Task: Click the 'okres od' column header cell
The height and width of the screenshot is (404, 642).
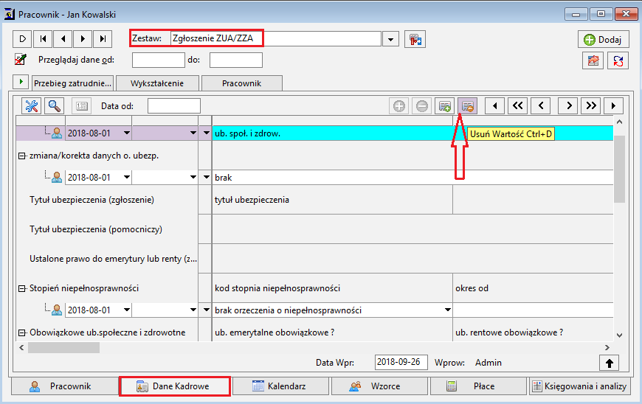Action: [x=533, y=288]
